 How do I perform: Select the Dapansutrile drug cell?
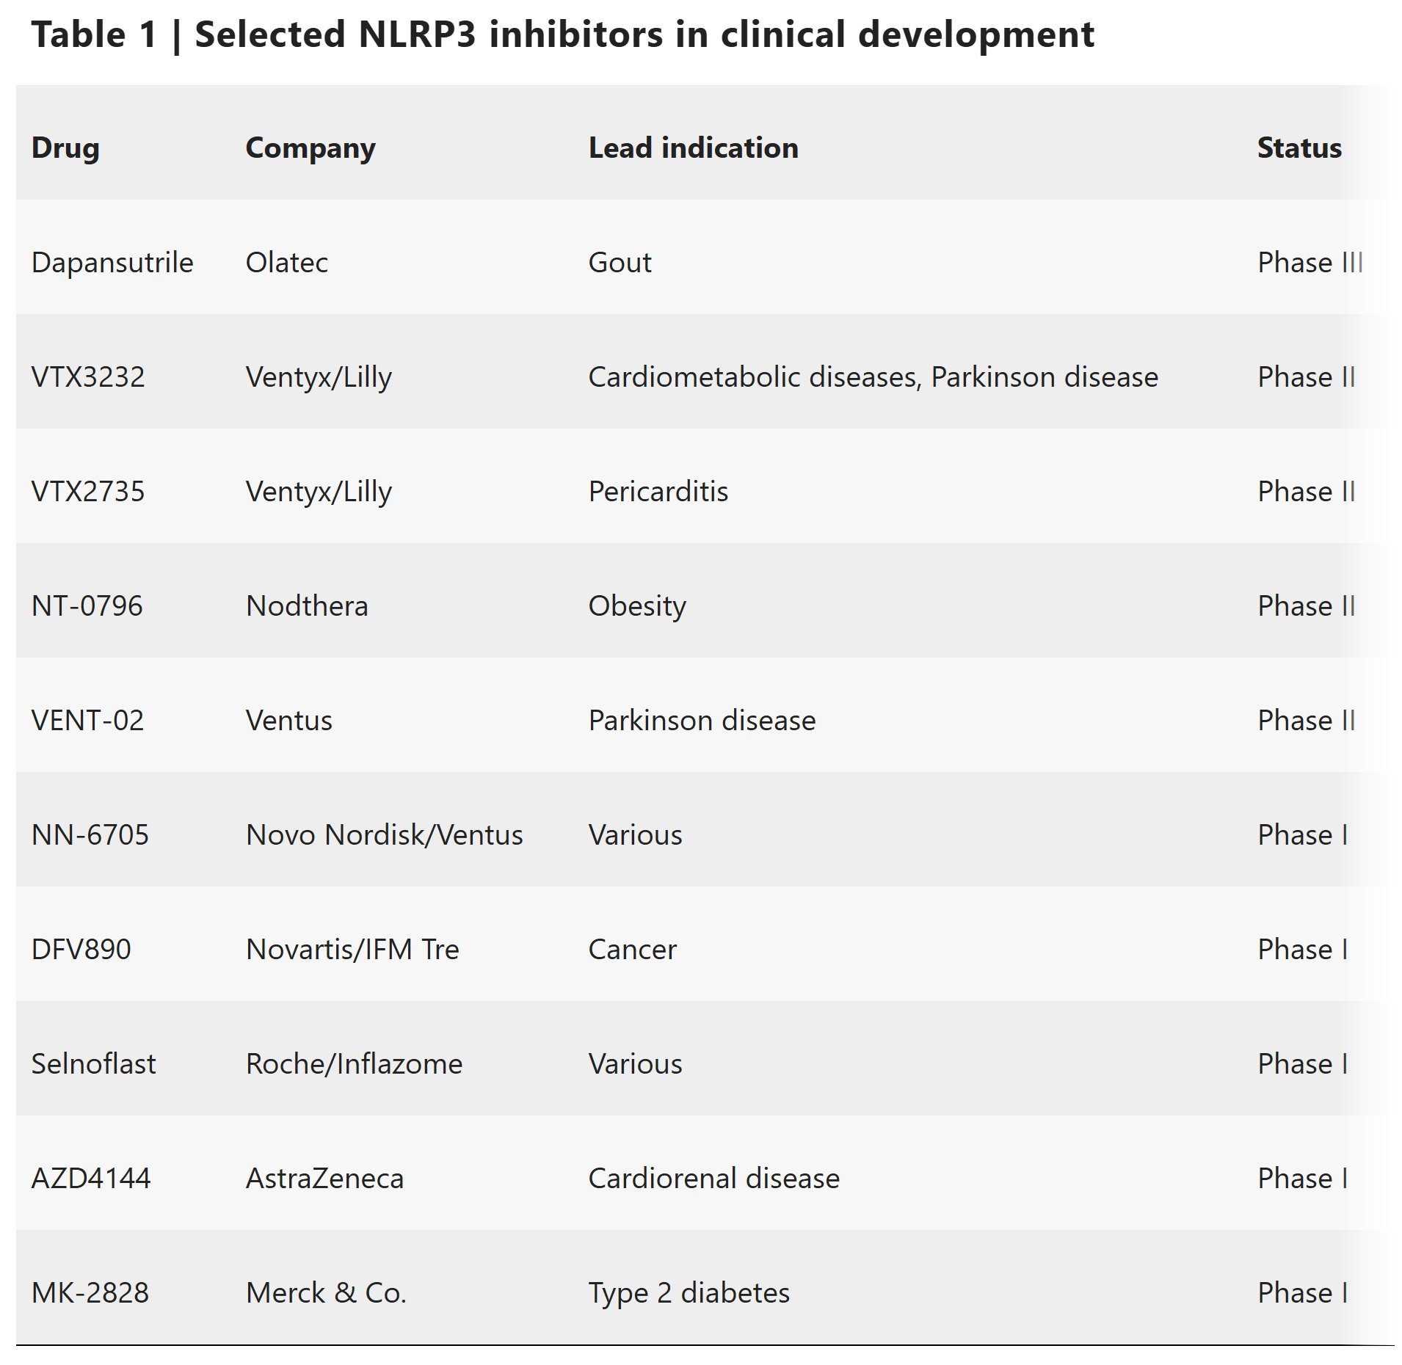(x=112, y=263)
